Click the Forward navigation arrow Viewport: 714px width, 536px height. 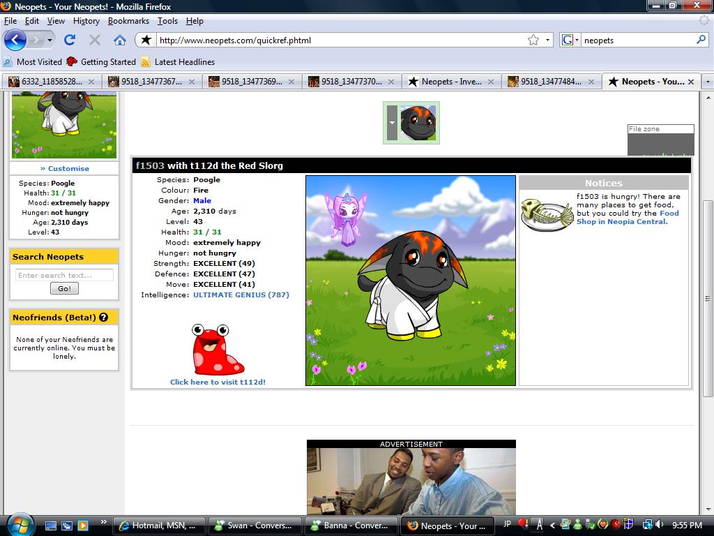click(x=36, y=40)
